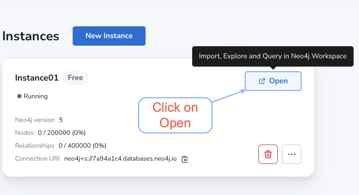The width and height of the screenshot is (359, 195).
Task: Click the Running status text
Action: tap(36, 96)
